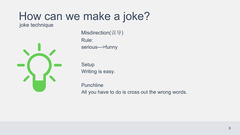Select the 'serious—>funny' text line
Viewport: 240px width, 135px height.
[x=99, y=47]
